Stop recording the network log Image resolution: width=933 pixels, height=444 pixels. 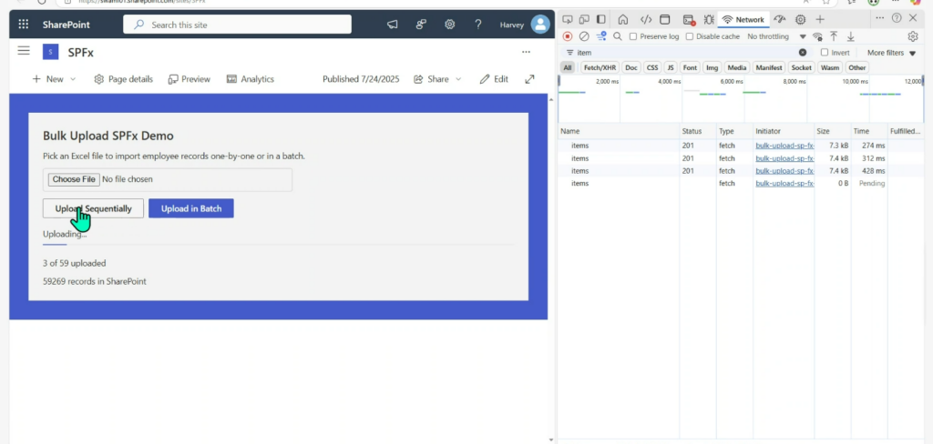click(568, 36)
